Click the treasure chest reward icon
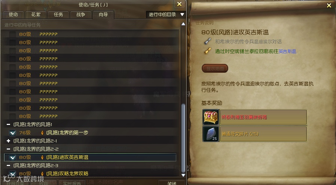This screenshot has width=336, height=185. pos(211,117)
